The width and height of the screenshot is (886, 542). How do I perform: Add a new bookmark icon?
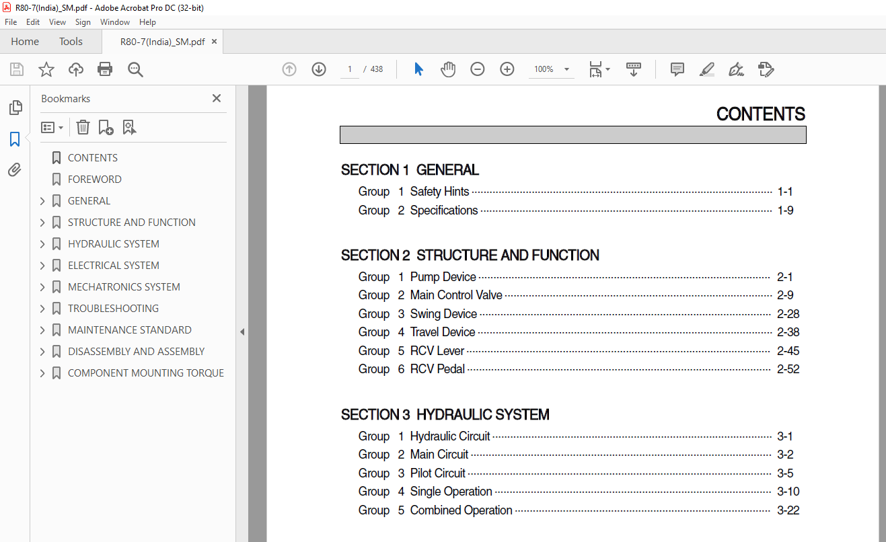[x=106, y=127]
